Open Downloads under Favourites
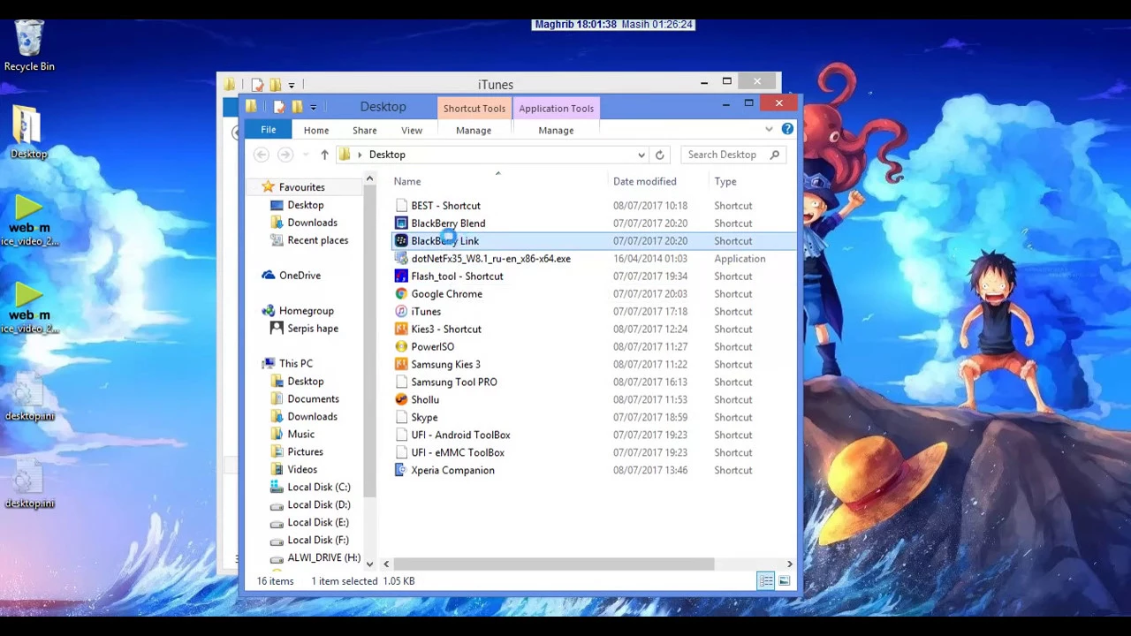The image size is (1131, 636). click(x=303, y=223)
